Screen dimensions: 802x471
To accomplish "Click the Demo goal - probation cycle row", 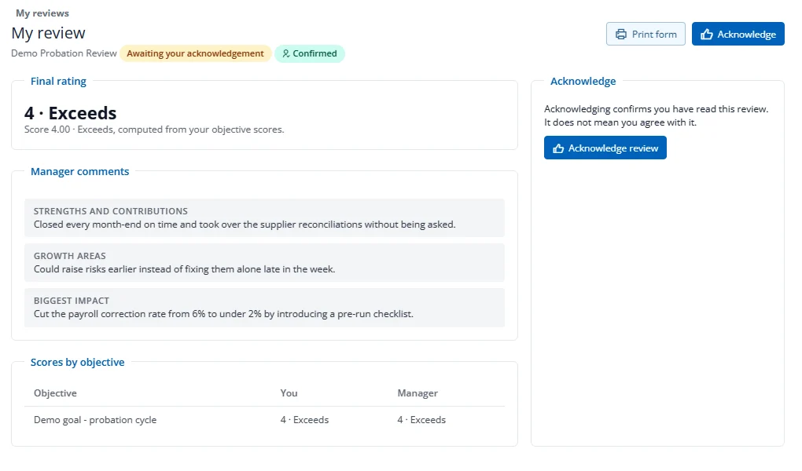I will point(264,420).
